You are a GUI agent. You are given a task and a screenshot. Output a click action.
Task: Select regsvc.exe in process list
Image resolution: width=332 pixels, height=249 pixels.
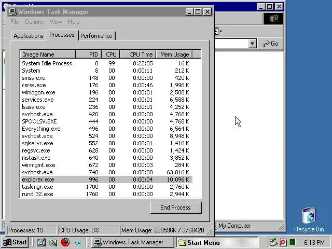point(106,150)
